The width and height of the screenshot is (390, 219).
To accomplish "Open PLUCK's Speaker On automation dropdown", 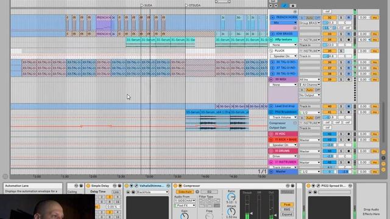I will [x=283, y=56].
